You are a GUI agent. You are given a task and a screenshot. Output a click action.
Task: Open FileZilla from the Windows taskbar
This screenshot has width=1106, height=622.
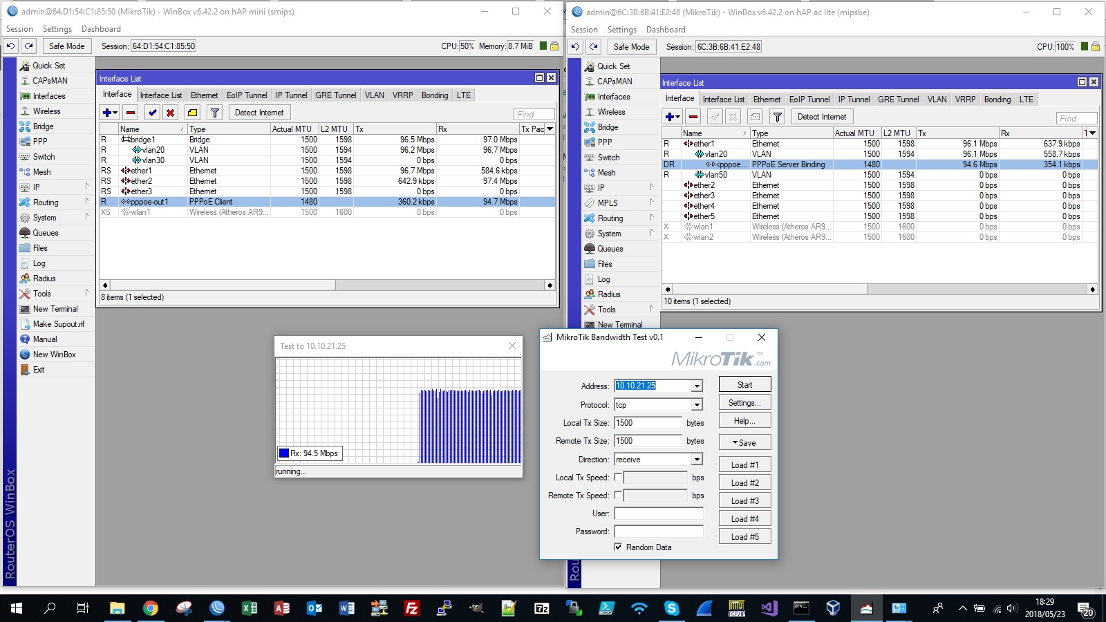412,608
